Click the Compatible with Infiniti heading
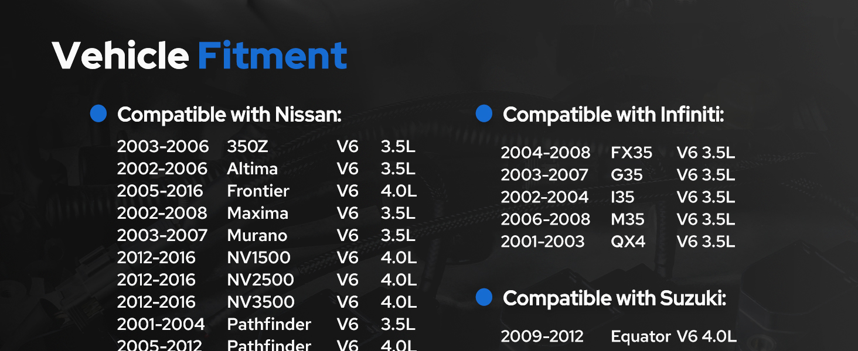This screenshot has width=858, height=351. coord(614,115)
